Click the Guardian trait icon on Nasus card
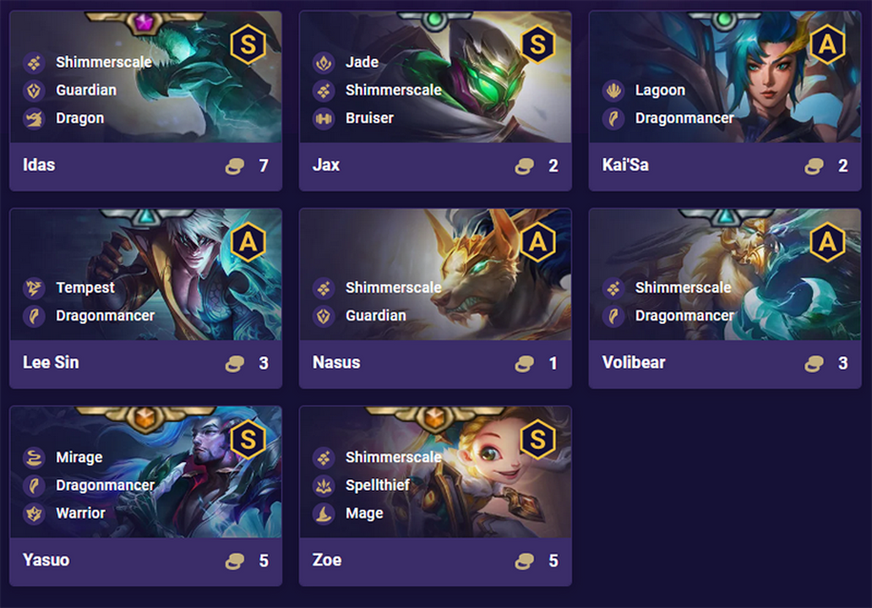Image resolution: width=872 pixels, height=608 pixels. click(x=323, y=316)
